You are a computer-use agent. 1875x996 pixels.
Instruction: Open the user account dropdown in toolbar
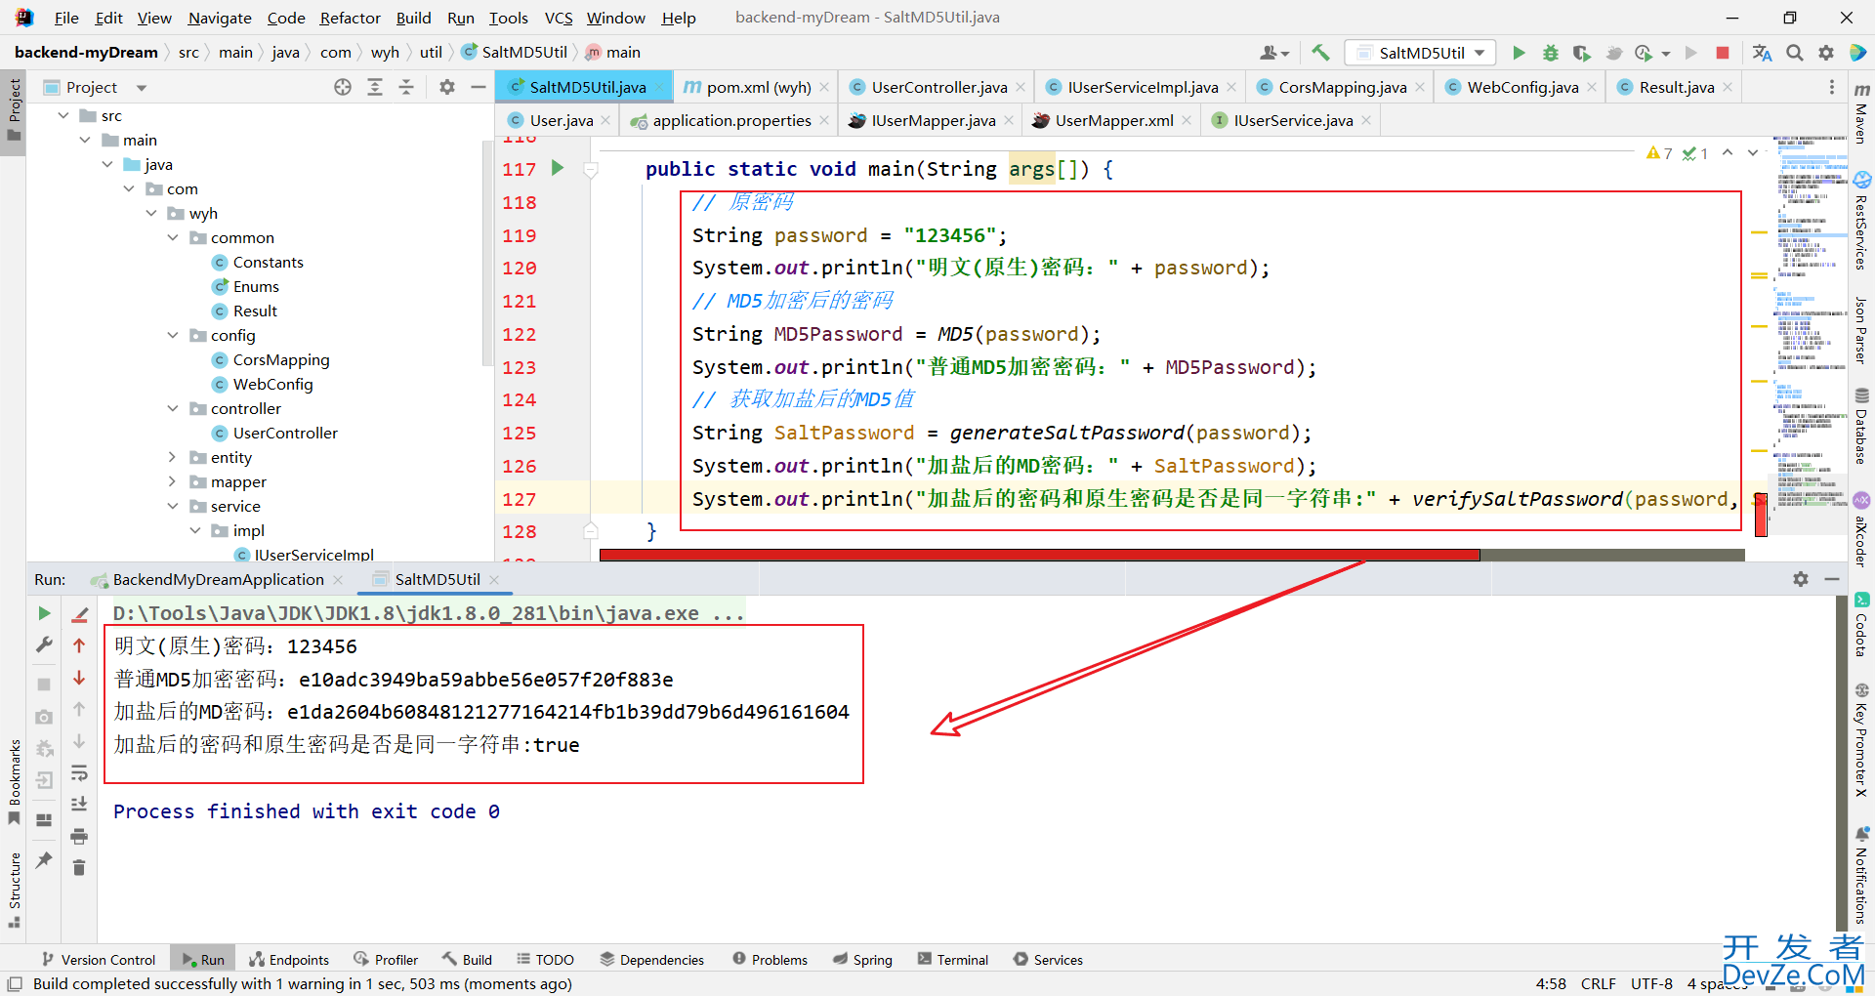pyautogui.click(x=1274, y=53)
